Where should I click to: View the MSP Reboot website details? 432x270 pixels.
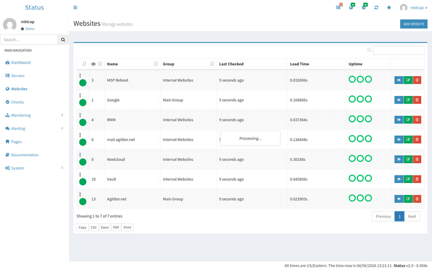point(398,80)
